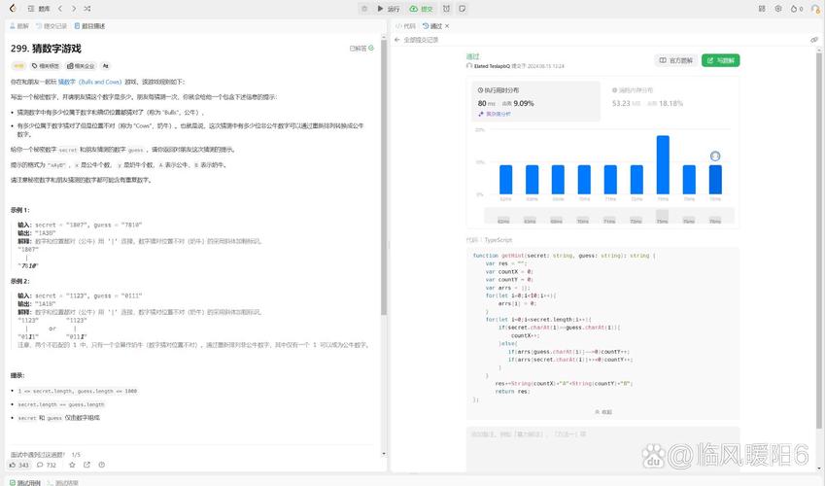Select the 消耗内存分布 memory distribution card
The image size is (825, 486).
pos(669,100)
